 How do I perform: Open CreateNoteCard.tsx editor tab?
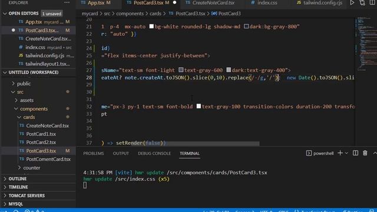pyautogui.click(x=213, y=3)
